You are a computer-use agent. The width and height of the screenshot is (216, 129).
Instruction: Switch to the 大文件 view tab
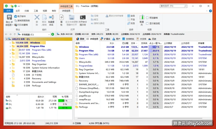click(141, 39)
